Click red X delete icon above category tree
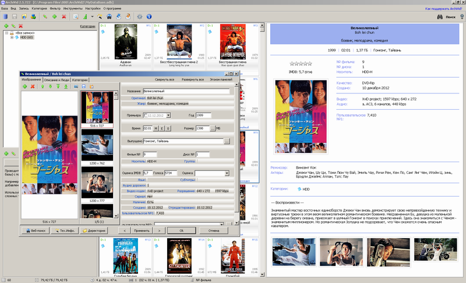The image size is (466, 283). (x=20, y=26)
